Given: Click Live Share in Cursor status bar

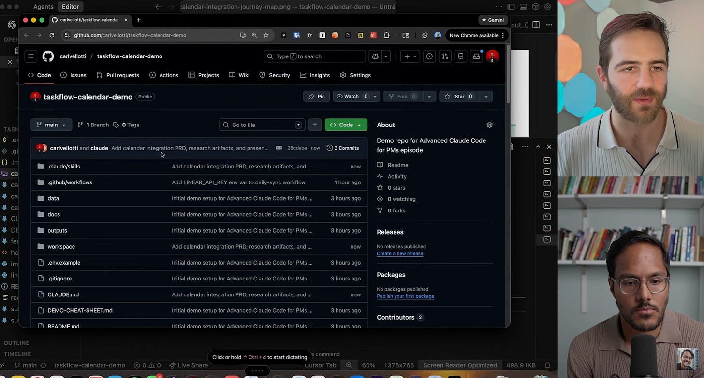Looking at the screenshot, I should (x=189, y=365).
